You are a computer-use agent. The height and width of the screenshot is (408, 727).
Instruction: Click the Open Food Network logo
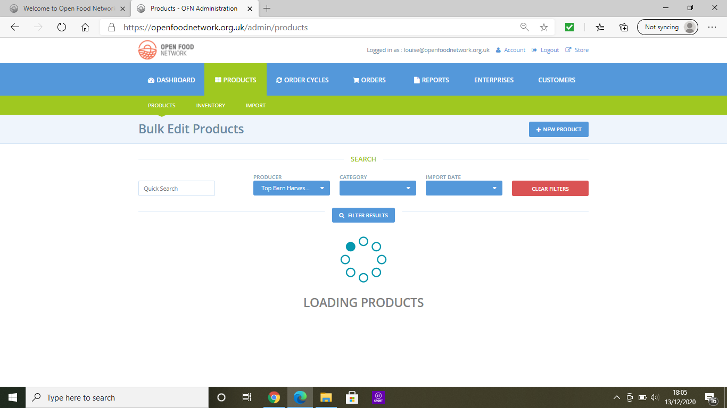pyautogui.click(x=166, y=50)
